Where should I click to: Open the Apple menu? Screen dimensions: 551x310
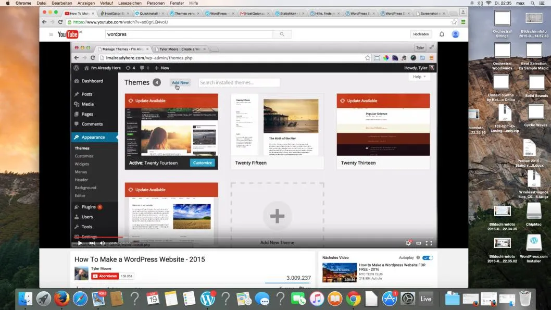(7, 3)
